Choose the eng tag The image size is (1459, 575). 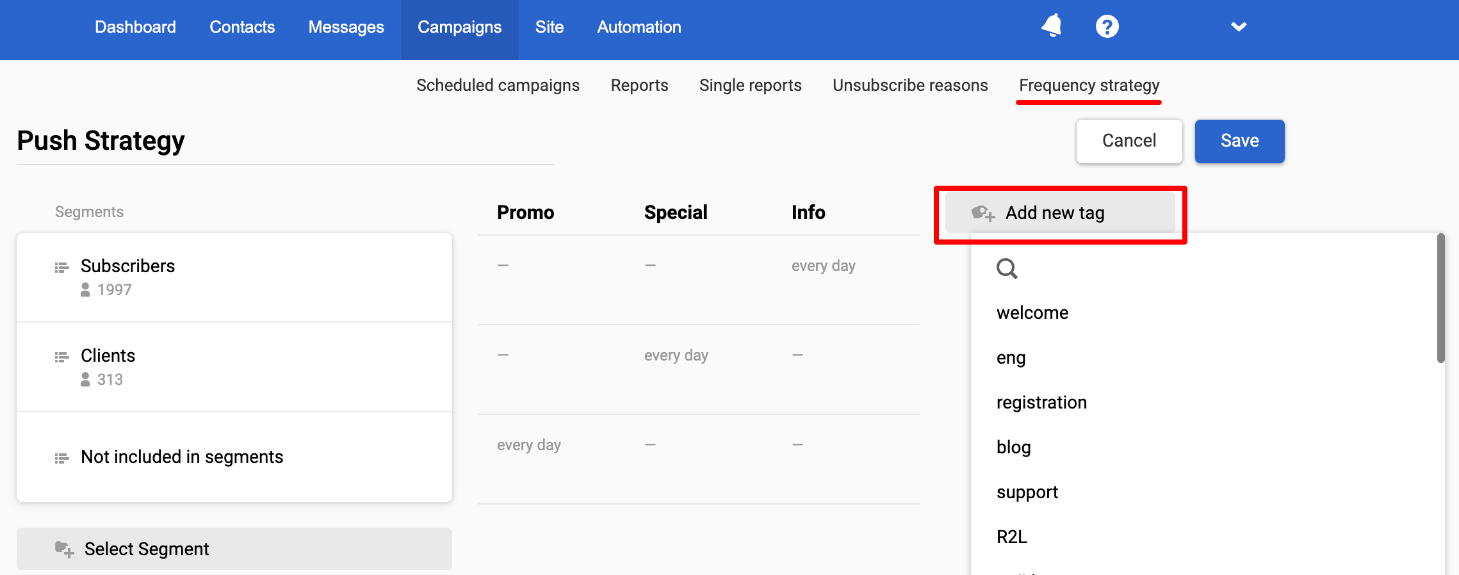1011,358
